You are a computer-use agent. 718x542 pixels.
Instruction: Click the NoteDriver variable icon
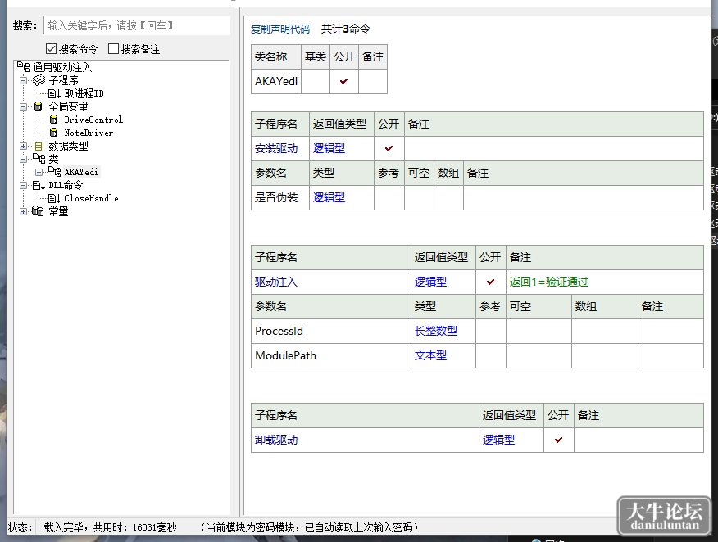point(53,133)
